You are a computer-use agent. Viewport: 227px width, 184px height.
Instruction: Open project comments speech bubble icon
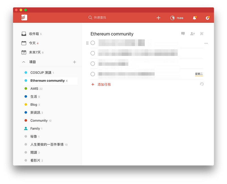tap(183, 34)
